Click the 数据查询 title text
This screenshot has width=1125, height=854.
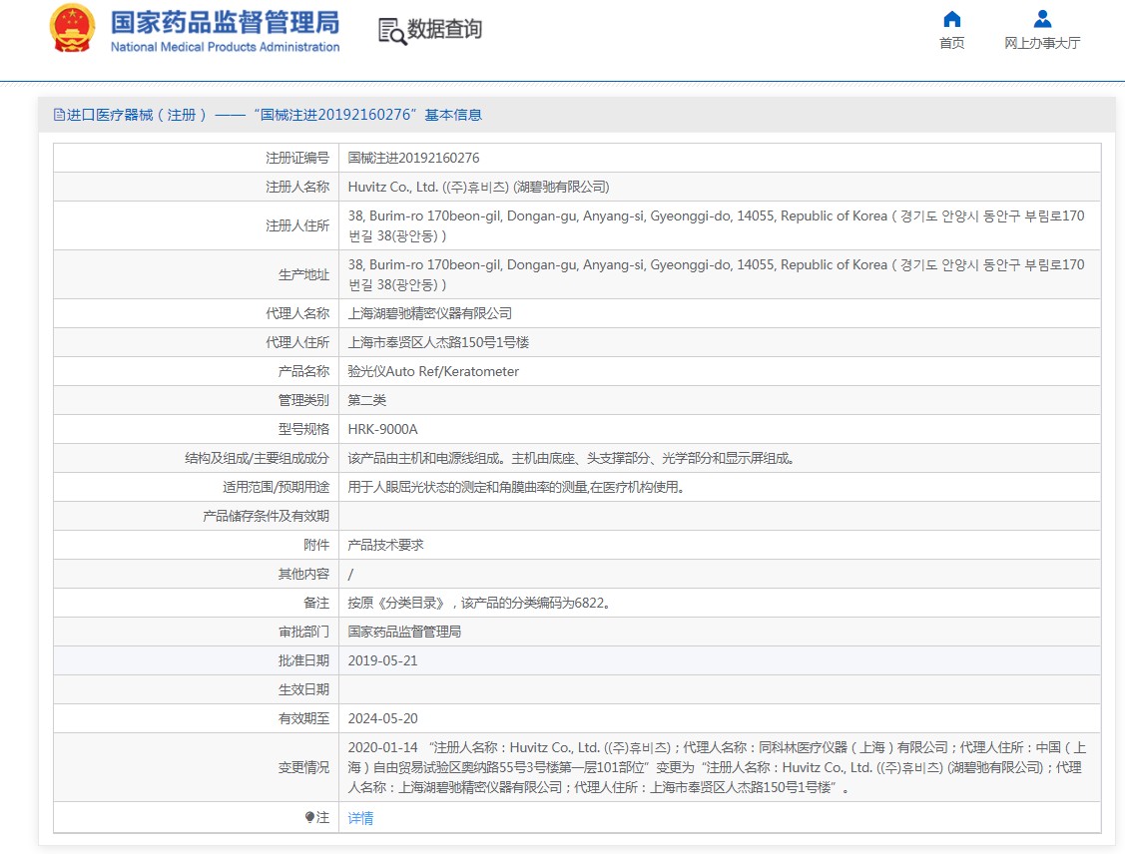pyautogui.click(x=444, y=29)
